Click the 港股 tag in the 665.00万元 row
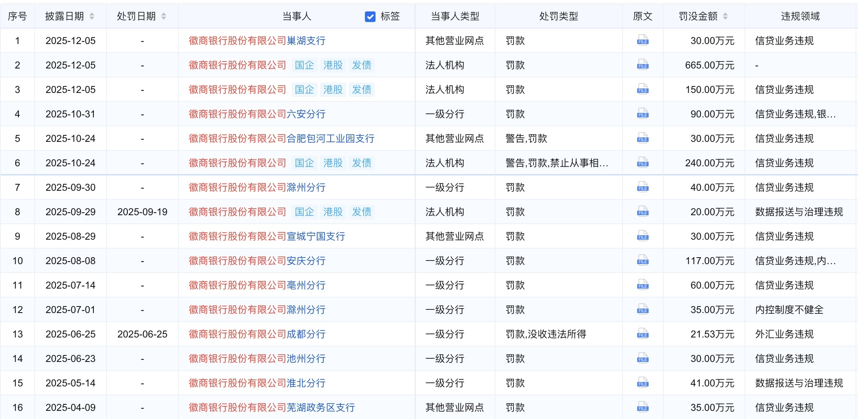This screenshot has width=858, height=419. (x=333, y=65)
